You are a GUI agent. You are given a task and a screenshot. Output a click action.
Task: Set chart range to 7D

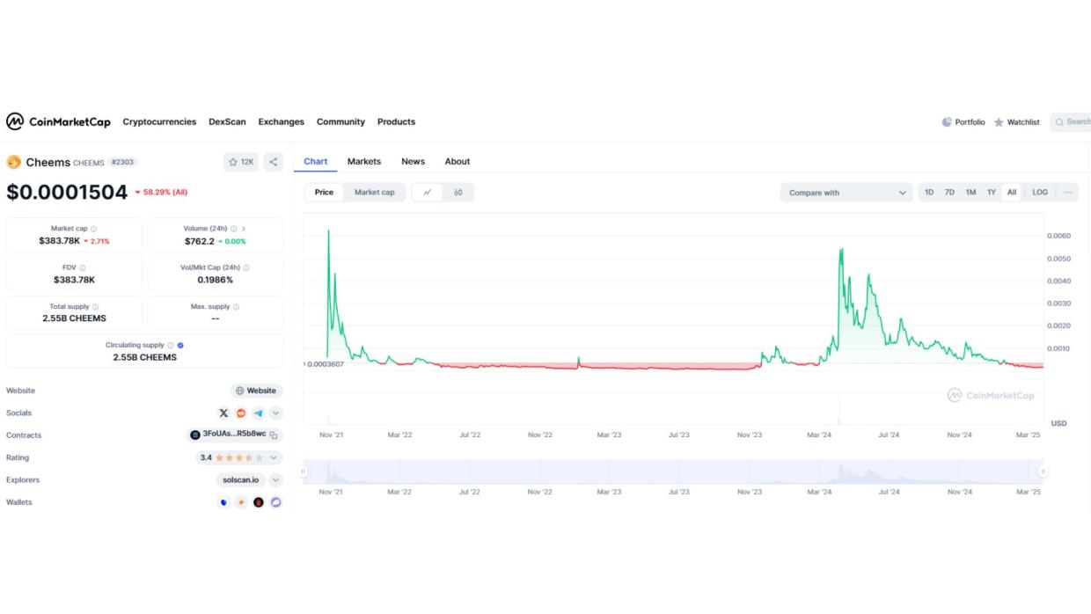click(949, 193)
